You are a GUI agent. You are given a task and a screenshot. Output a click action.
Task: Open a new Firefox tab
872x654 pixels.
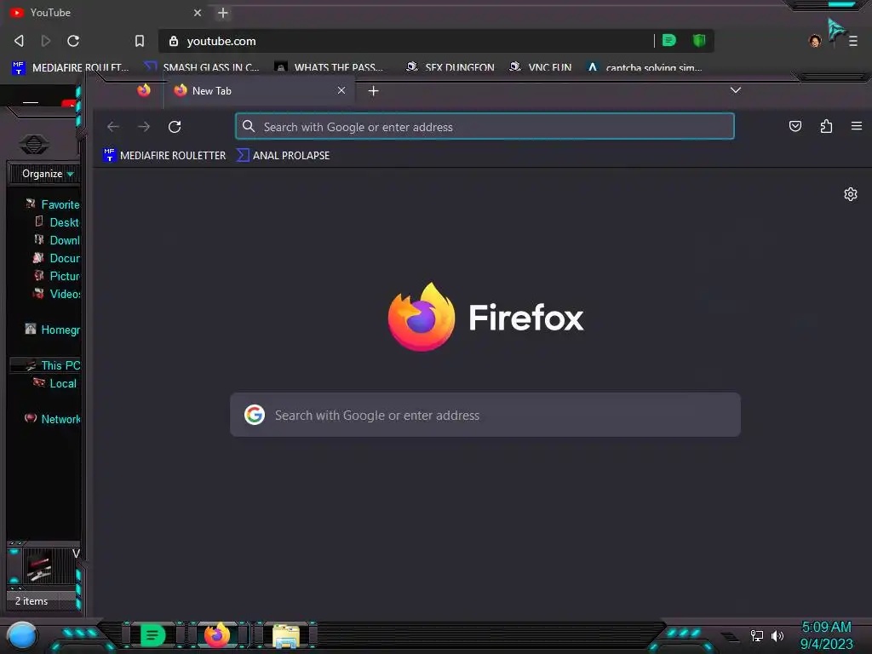[373, 90]
